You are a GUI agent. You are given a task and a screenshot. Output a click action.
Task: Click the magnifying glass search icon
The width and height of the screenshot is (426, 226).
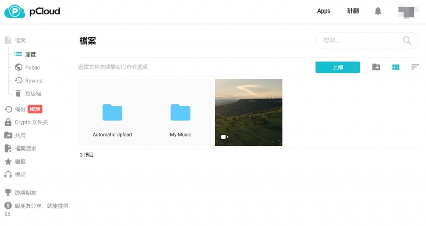[407, 41]
